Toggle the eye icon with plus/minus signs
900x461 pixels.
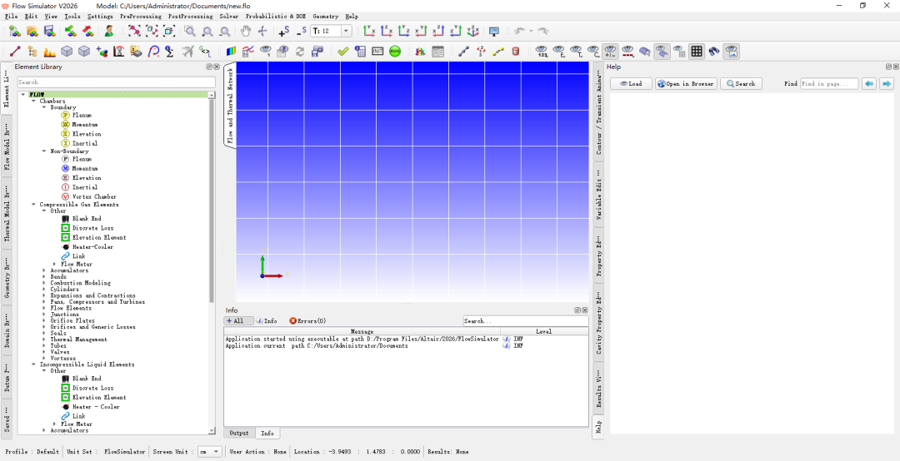(x=611, y=52)
